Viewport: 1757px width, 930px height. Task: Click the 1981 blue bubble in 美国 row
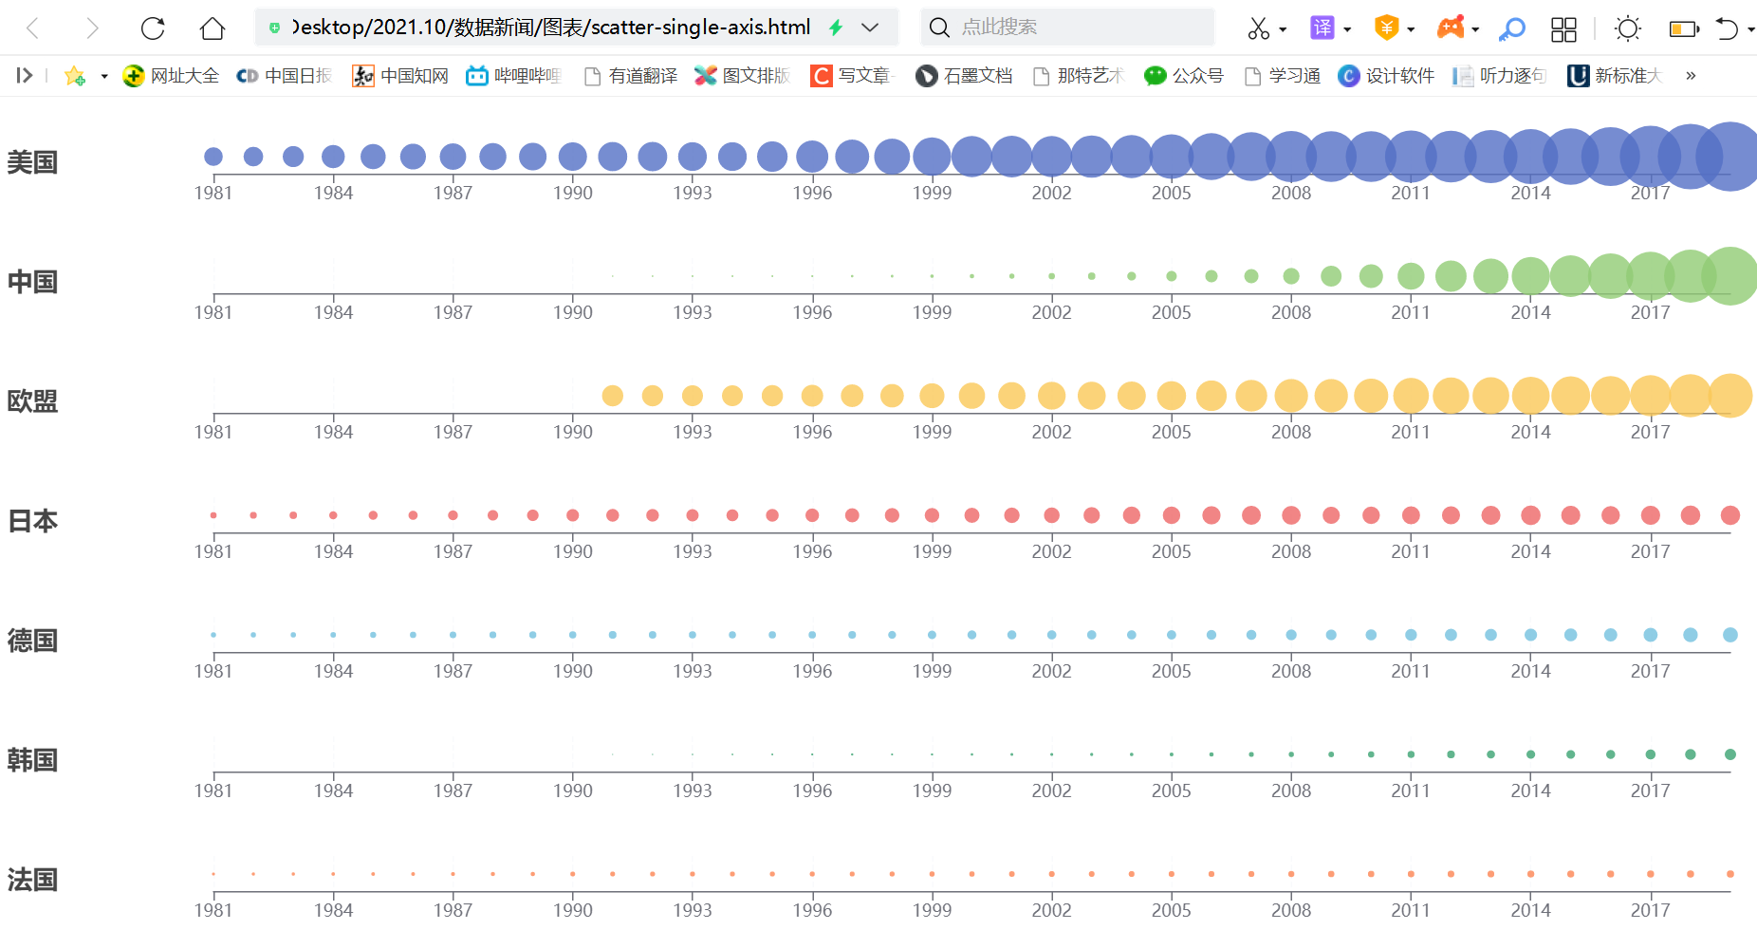[x=213, y=157]
